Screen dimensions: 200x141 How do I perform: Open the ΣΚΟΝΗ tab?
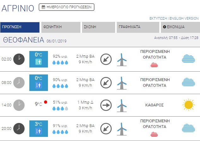tap(98, 27)
